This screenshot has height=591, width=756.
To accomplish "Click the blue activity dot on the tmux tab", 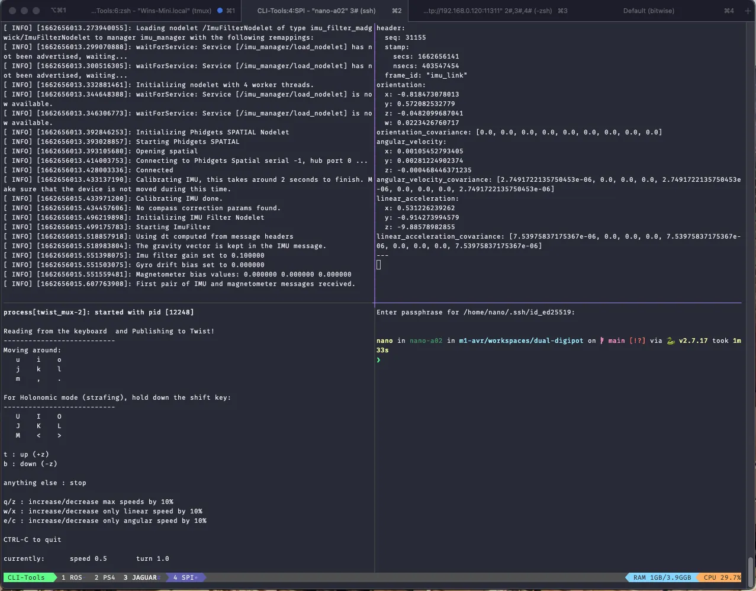I will (220, 11).
